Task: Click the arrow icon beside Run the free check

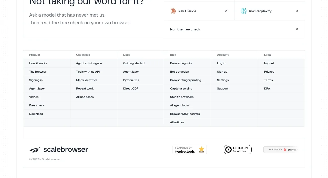Action: tap(297, 29)
